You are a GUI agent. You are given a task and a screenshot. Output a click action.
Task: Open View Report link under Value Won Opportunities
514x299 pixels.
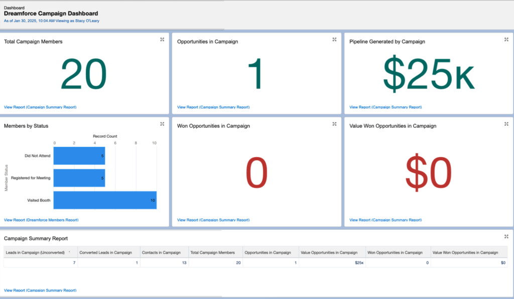(385, 220)
